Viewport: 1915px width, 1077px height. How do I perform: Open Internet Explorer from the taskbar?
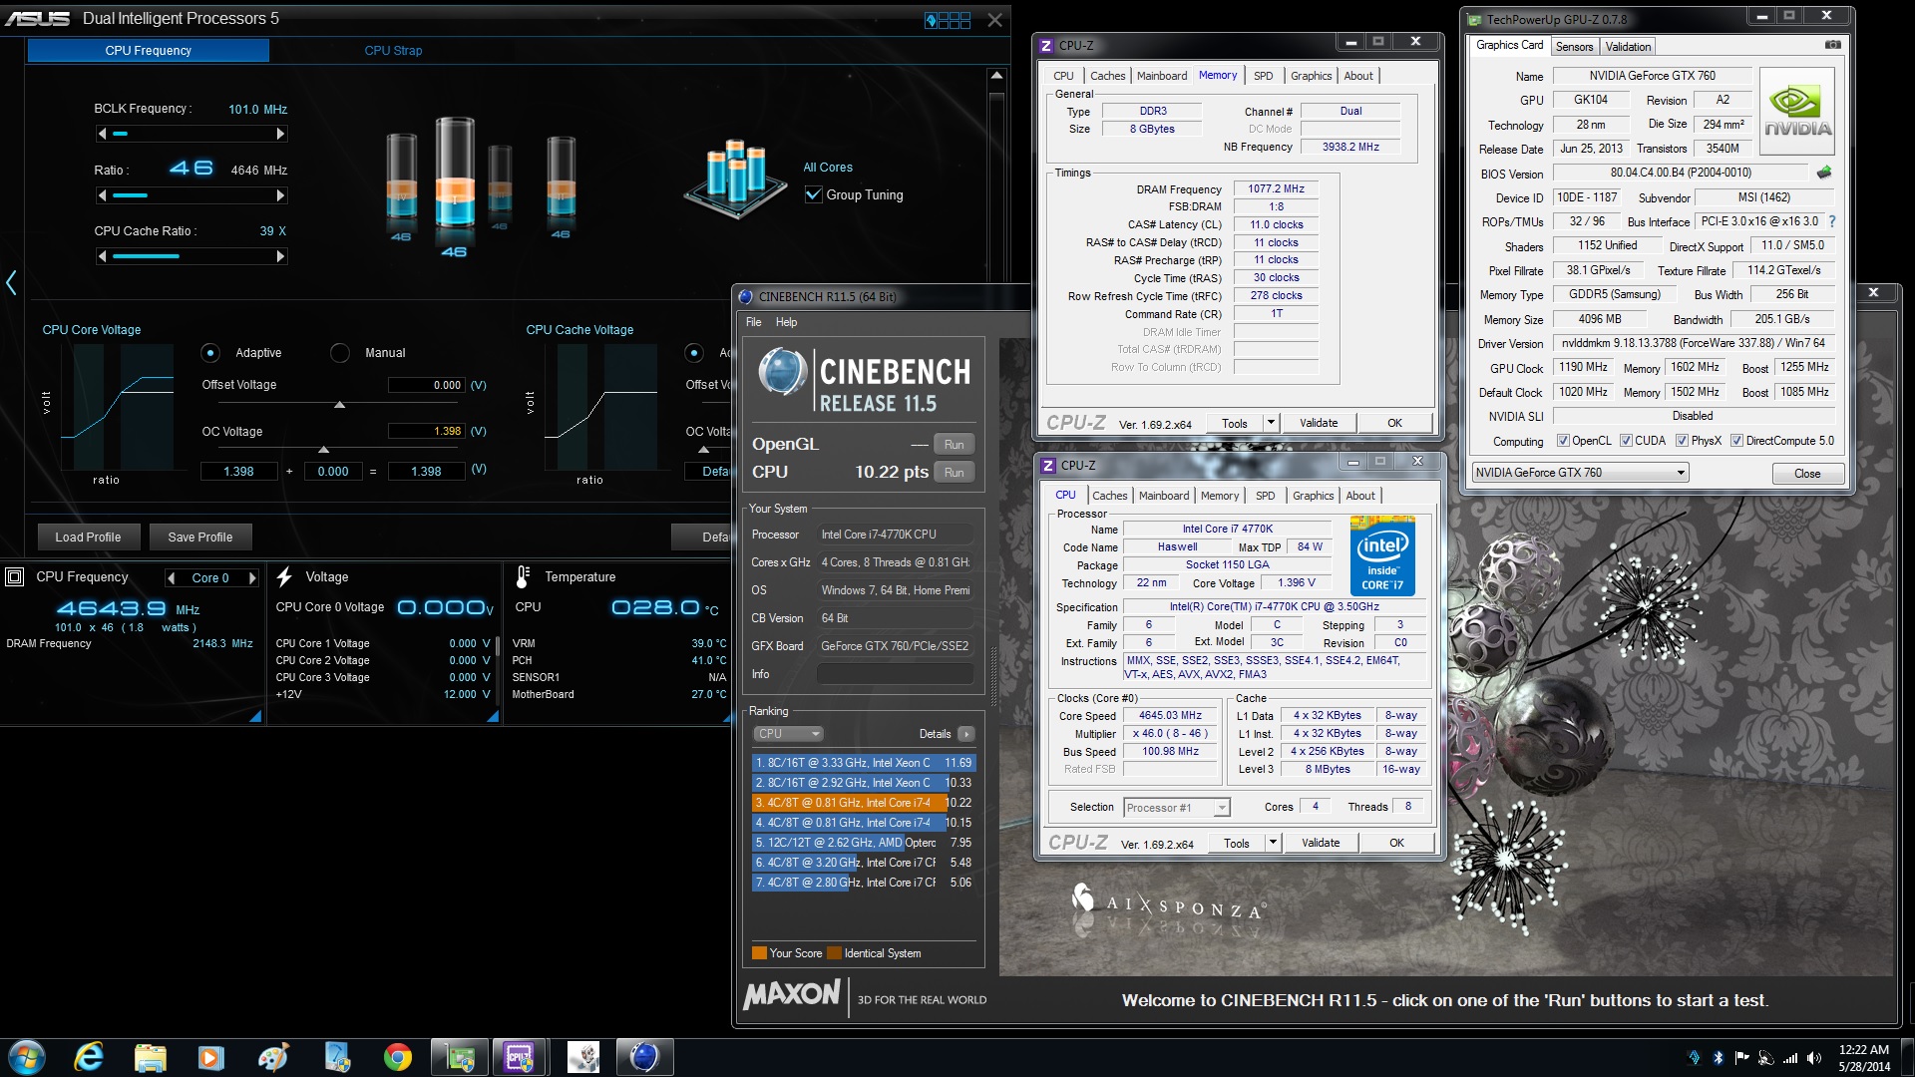89,1057
